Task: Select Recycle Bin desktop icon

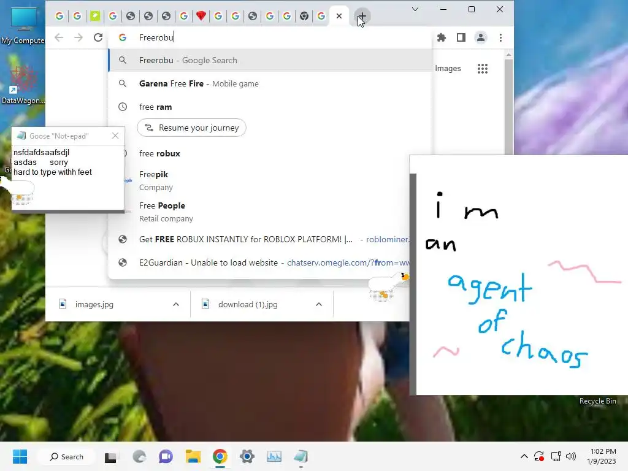Action: pos(597,401)
